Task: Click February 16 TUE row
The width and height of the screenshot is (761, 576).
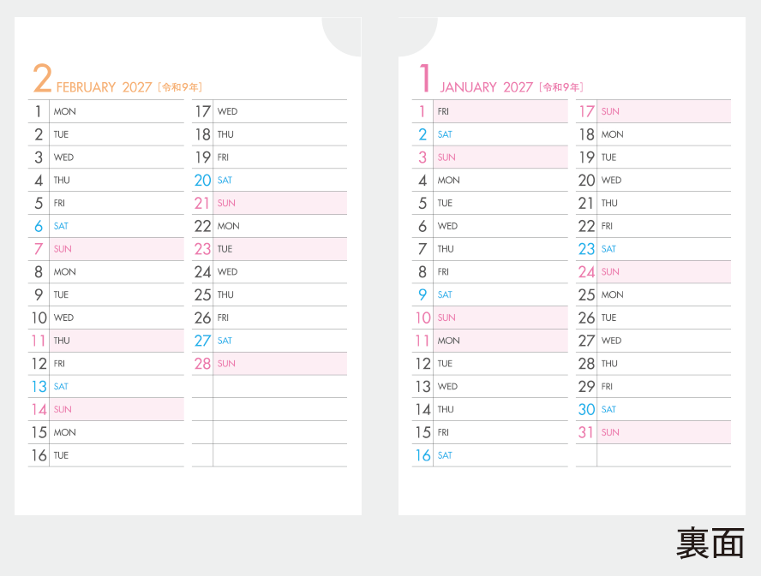Action: tap(105, 455)
